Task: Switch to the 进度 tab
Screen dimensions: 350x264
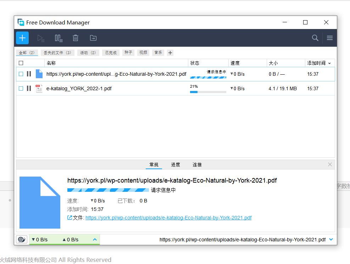Action: (176, 165)
